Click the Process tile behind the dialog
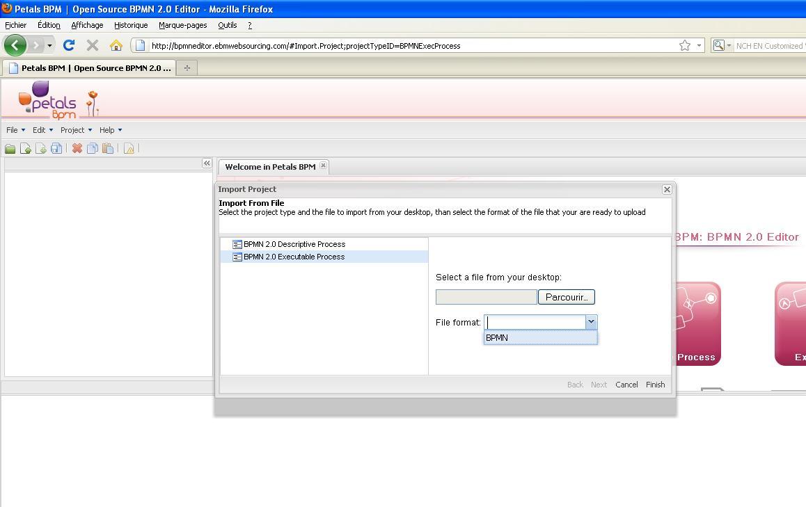This screenshot has width=806, height=507. tap(697, 323)
